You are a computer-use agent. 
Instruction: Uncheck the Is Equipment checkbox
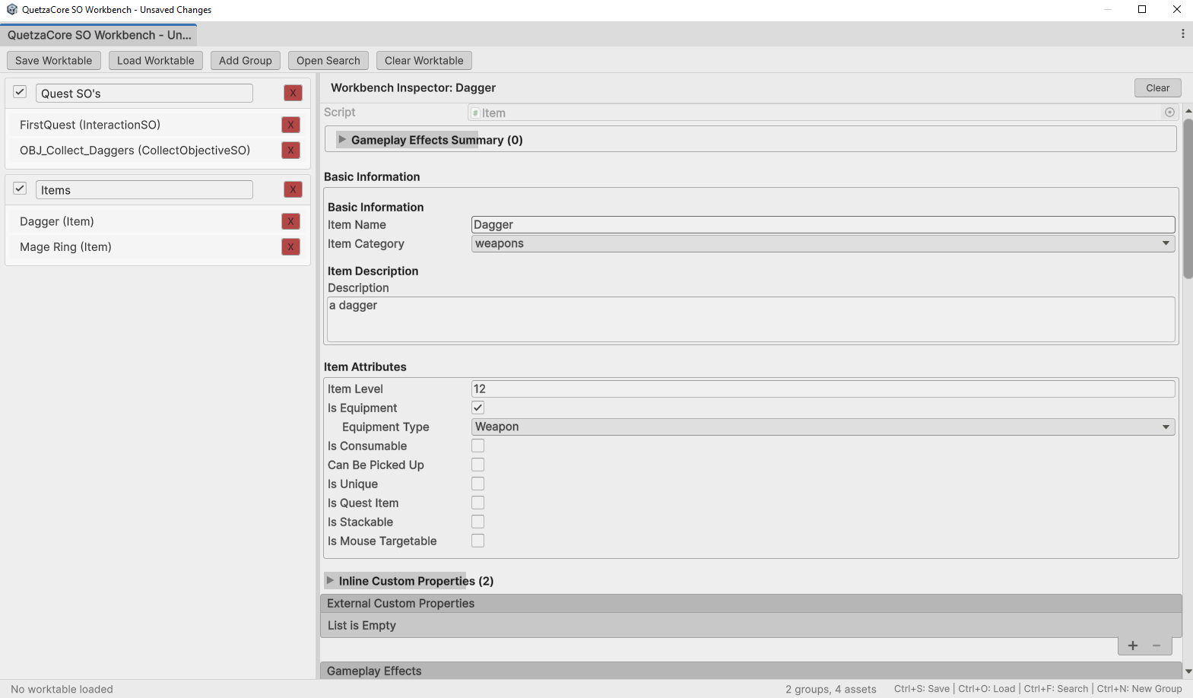pyautogui.click(x=478, y=408)
